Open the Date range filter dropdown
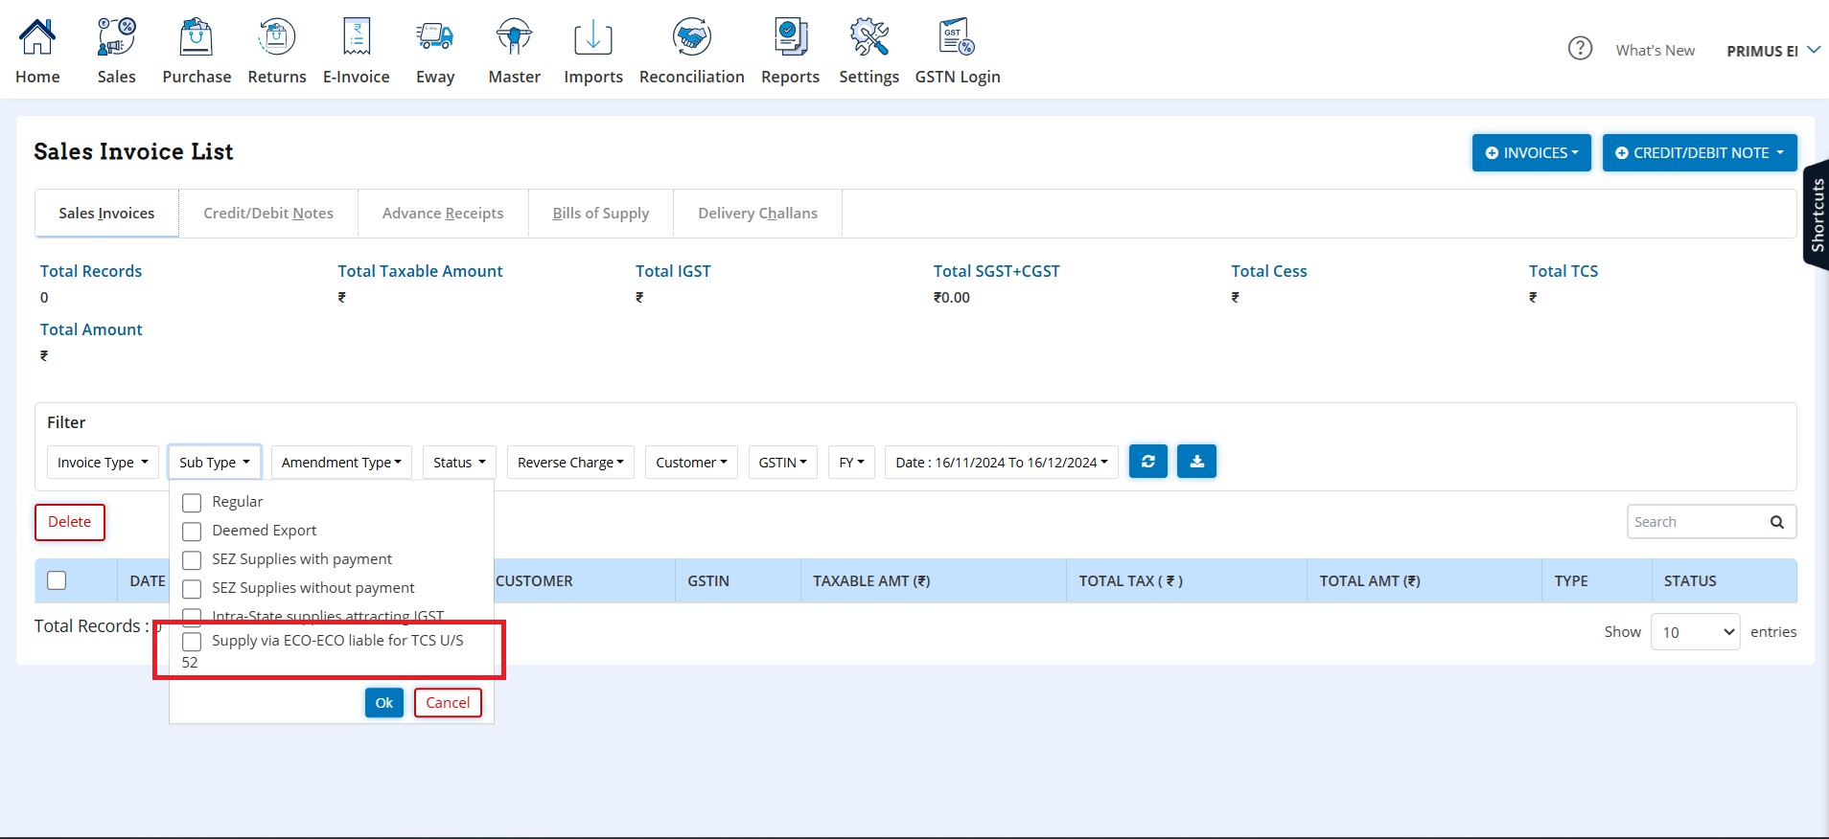The height and width of the screenshot is (839, 1829). coord(1001,463)
